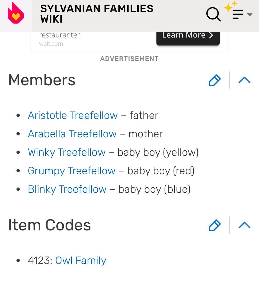Visit the Grumpy Treefellow link
Image resolution: width=259 pixels, height=282 pixels.
[x=71, y=171]
